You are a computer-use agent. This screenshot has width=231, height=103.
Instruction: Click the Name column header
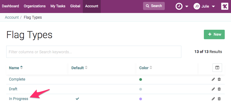[14, 68]
